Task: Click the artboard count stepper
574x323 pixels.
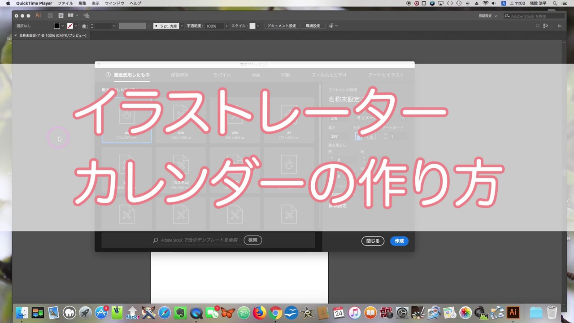Action: coord(385,136)
